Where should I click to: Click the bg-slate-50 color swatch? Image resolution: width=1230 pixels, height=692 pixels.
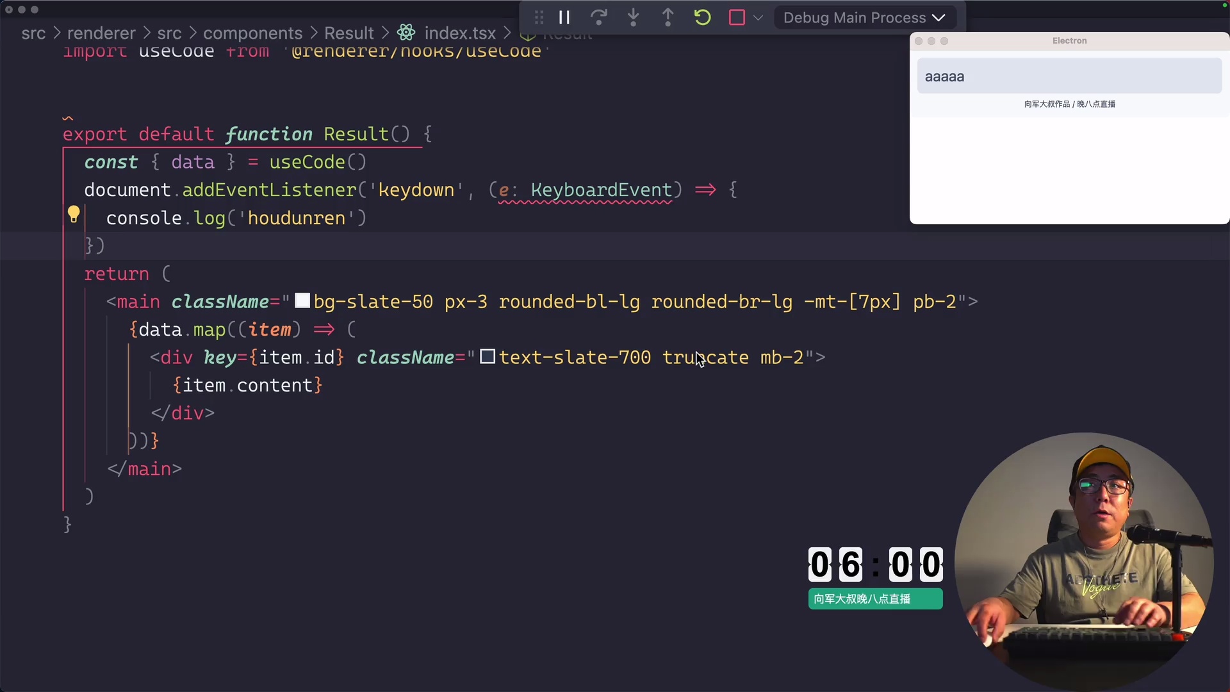[x=302, y=301]
